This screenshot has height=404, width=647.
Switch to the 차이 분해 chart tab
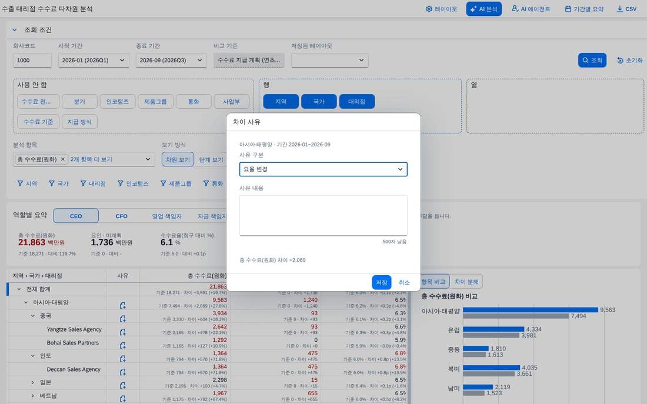tap(466, 282)
